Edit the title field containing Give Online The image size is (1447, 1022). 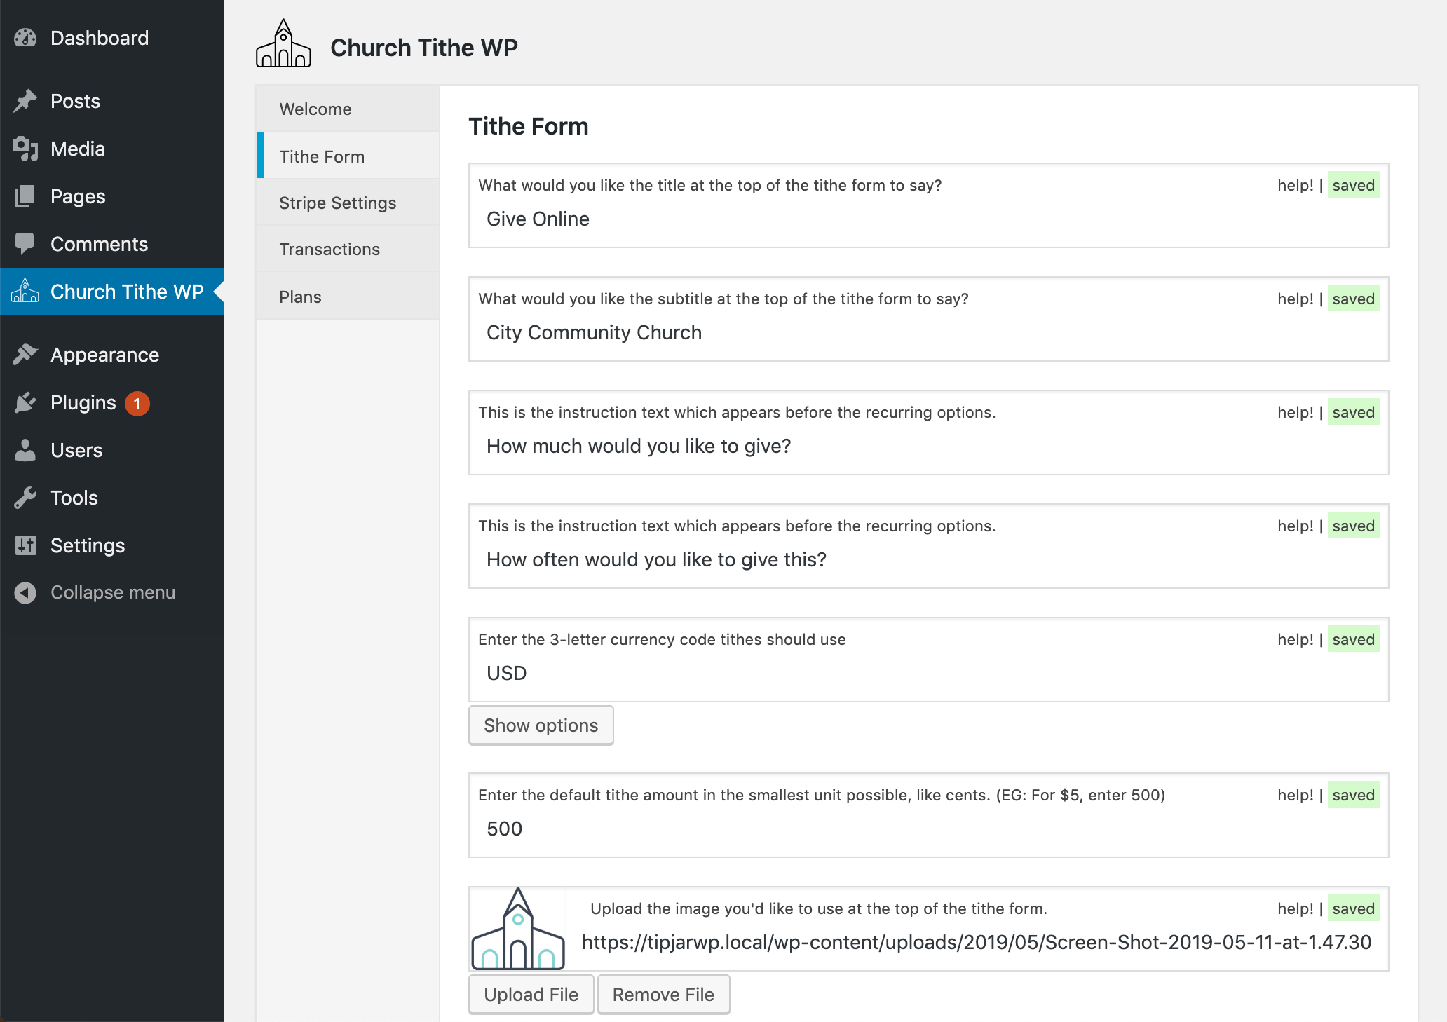click(928, 219)
